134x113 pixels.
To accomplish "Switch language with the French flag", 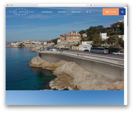I will (x=87, y=12).
